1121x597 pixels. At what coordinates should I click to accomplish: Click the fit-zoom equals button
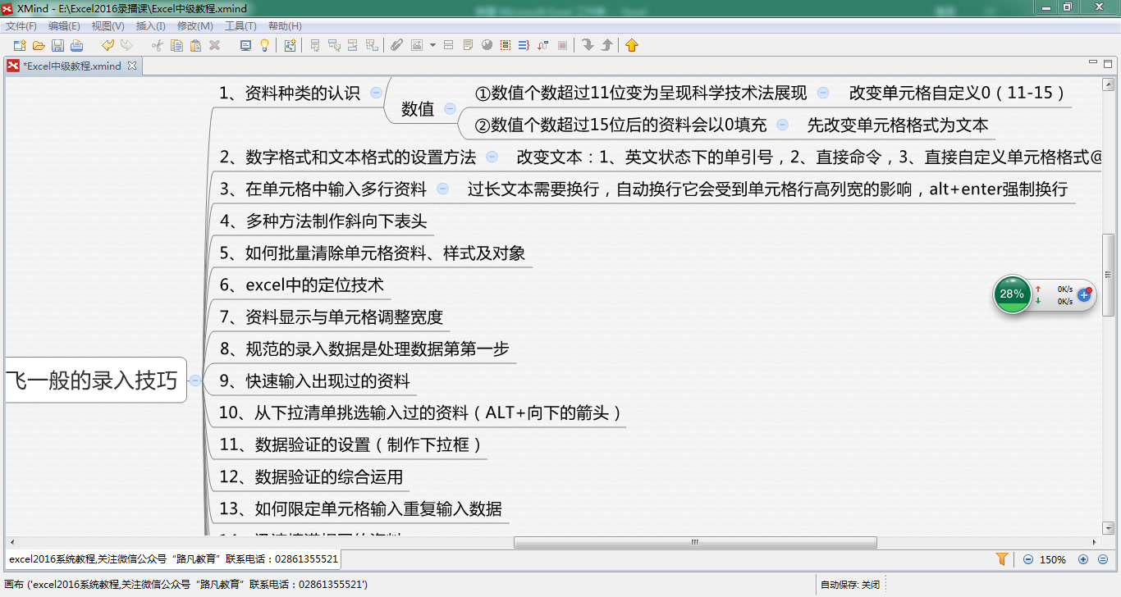pos(1103,559)
